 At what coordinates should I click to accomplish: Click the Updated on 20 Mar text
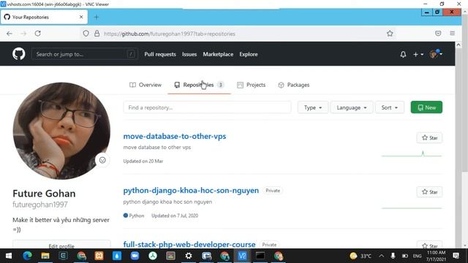tap(143, 161)
